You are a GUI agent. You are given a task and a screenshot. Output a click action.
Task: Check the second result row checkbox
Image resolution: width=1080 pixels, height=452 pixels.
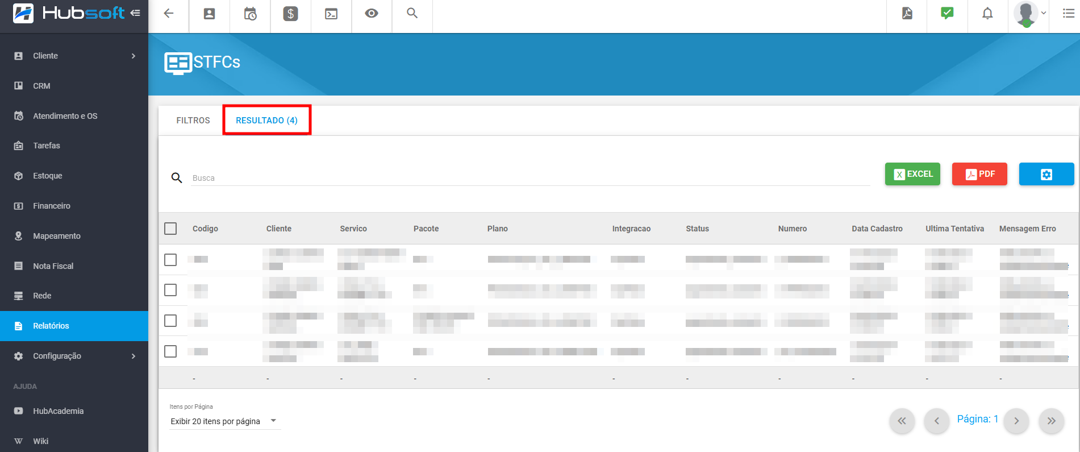pos(170,290)
